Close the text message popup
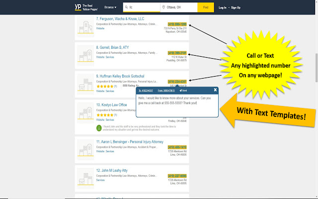Screen dimensions: 318x199 [215, 90]
